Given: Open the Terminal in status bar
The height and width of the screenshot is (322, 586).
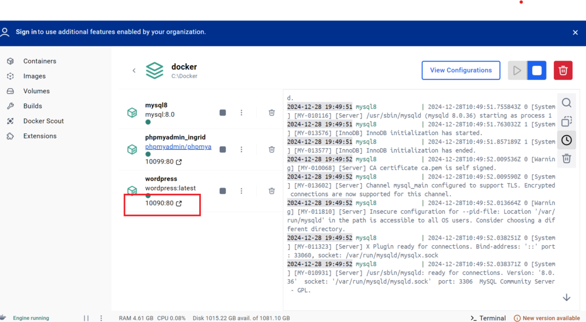Looking at the screenshot, I should tap(488, 318).
